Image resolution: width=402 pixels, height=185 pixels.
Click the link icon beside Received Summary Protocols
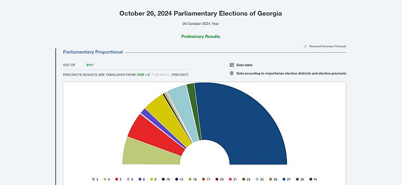pos(305,46)
